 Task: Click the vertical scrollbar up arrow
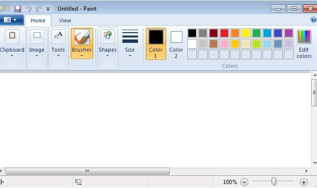pos(315,75)
